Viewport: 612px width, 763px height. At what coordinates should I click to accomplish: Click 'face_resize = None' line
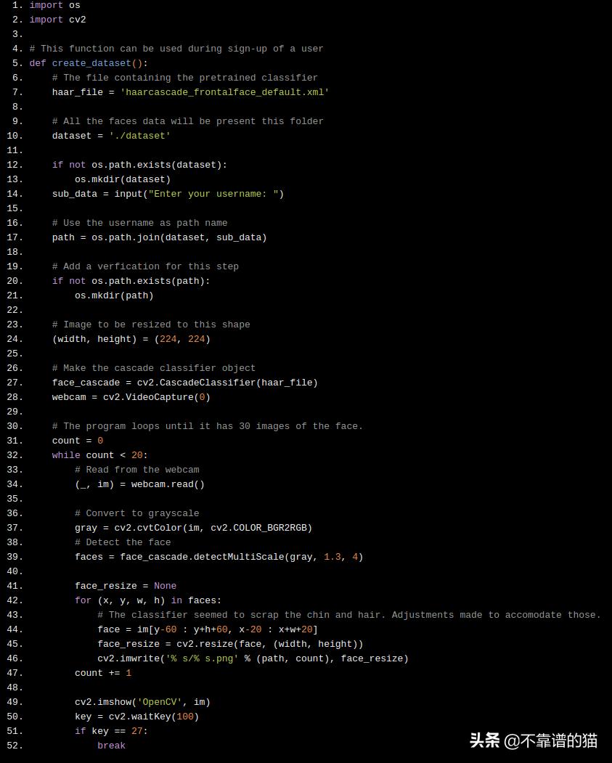point(126,586)
